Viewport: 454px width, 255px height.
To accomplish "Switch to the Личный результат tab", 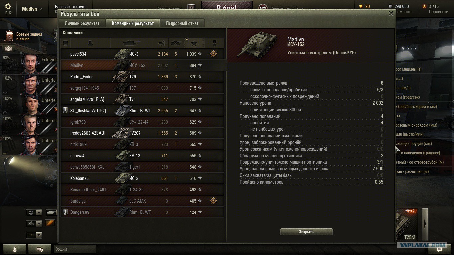I will pos(82,23).
